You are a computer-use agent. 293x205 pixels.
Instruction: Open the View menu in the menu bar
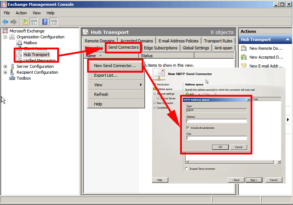[x=37, y=13]
